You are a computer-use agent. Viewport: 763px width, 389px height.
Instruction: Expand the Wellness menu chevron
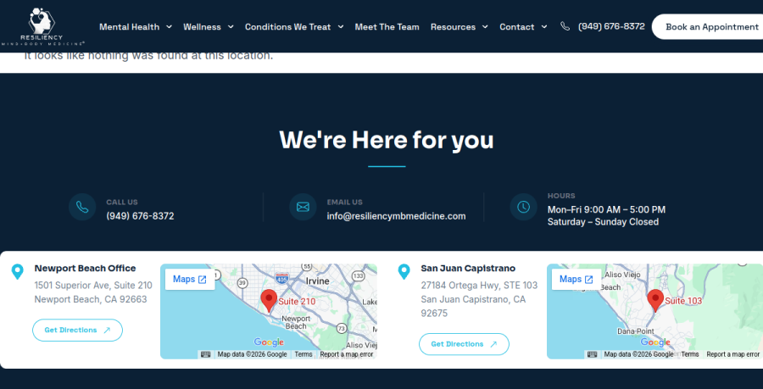[231, 27]
